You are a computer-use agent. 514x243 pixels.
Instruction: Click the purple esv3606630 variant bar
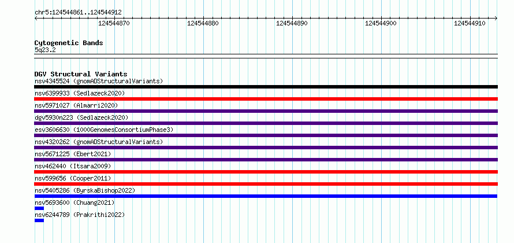pyautogui.click(x=266, y=135)
